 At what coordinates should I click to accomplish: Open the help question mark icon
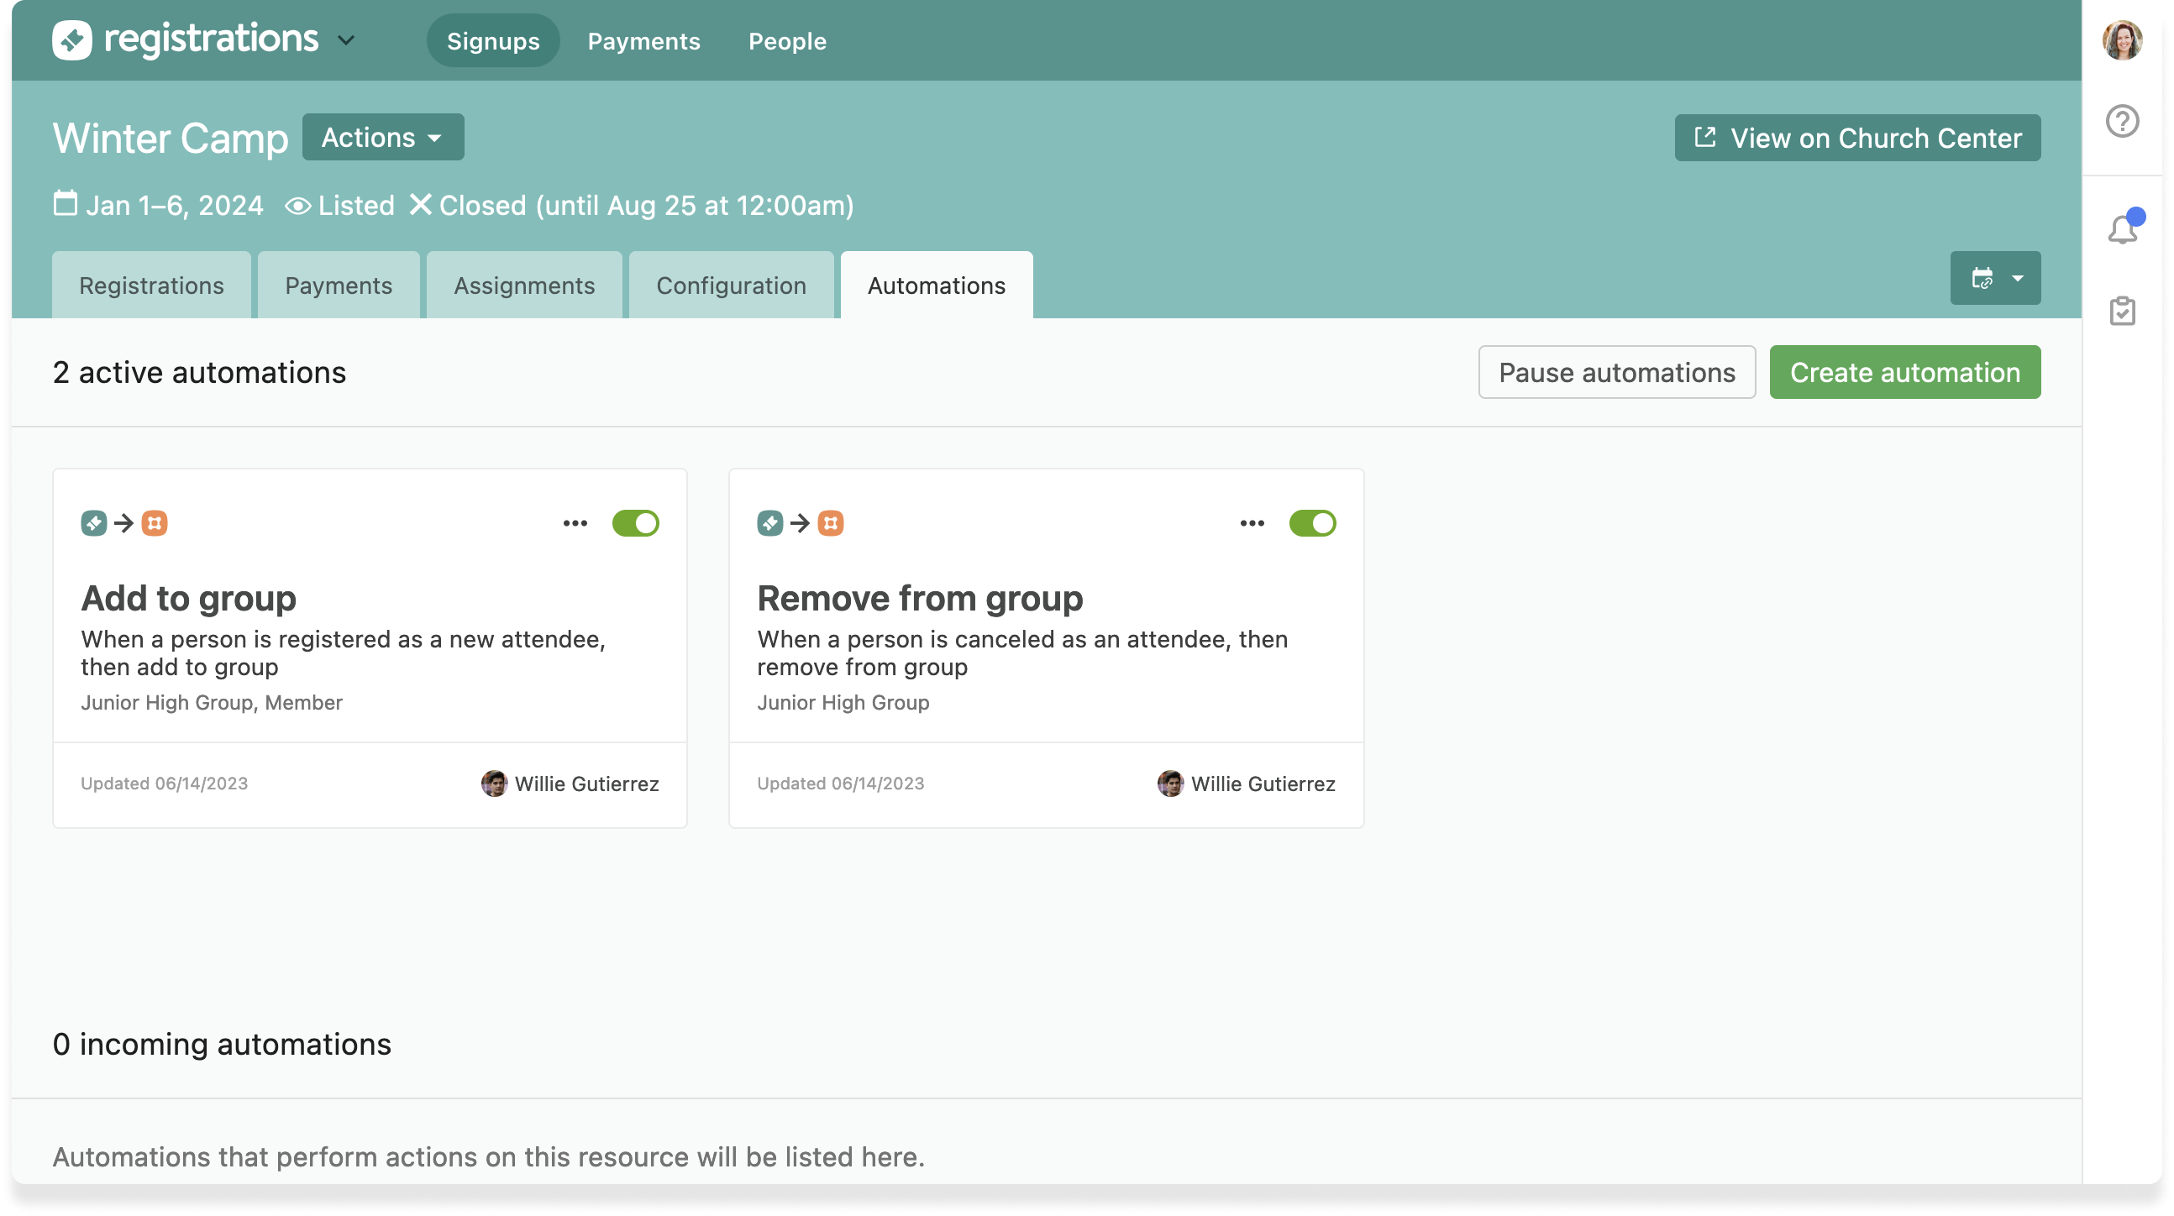pos(2122,121)
